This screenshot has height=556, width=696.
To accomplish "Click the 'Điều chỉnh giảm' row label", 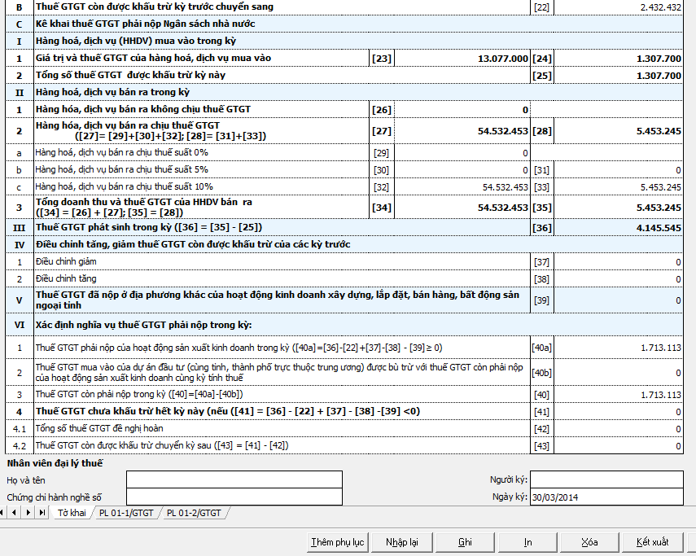I will (66, 262).
